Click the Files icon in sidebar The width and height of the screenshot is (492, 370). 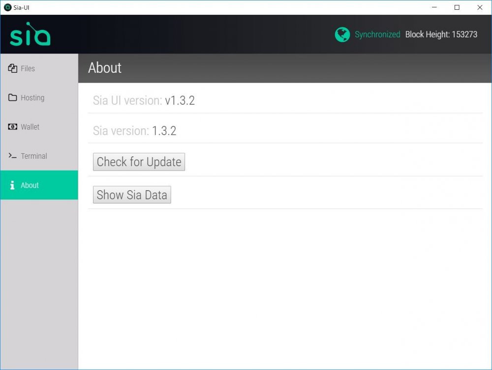(13, 68)
